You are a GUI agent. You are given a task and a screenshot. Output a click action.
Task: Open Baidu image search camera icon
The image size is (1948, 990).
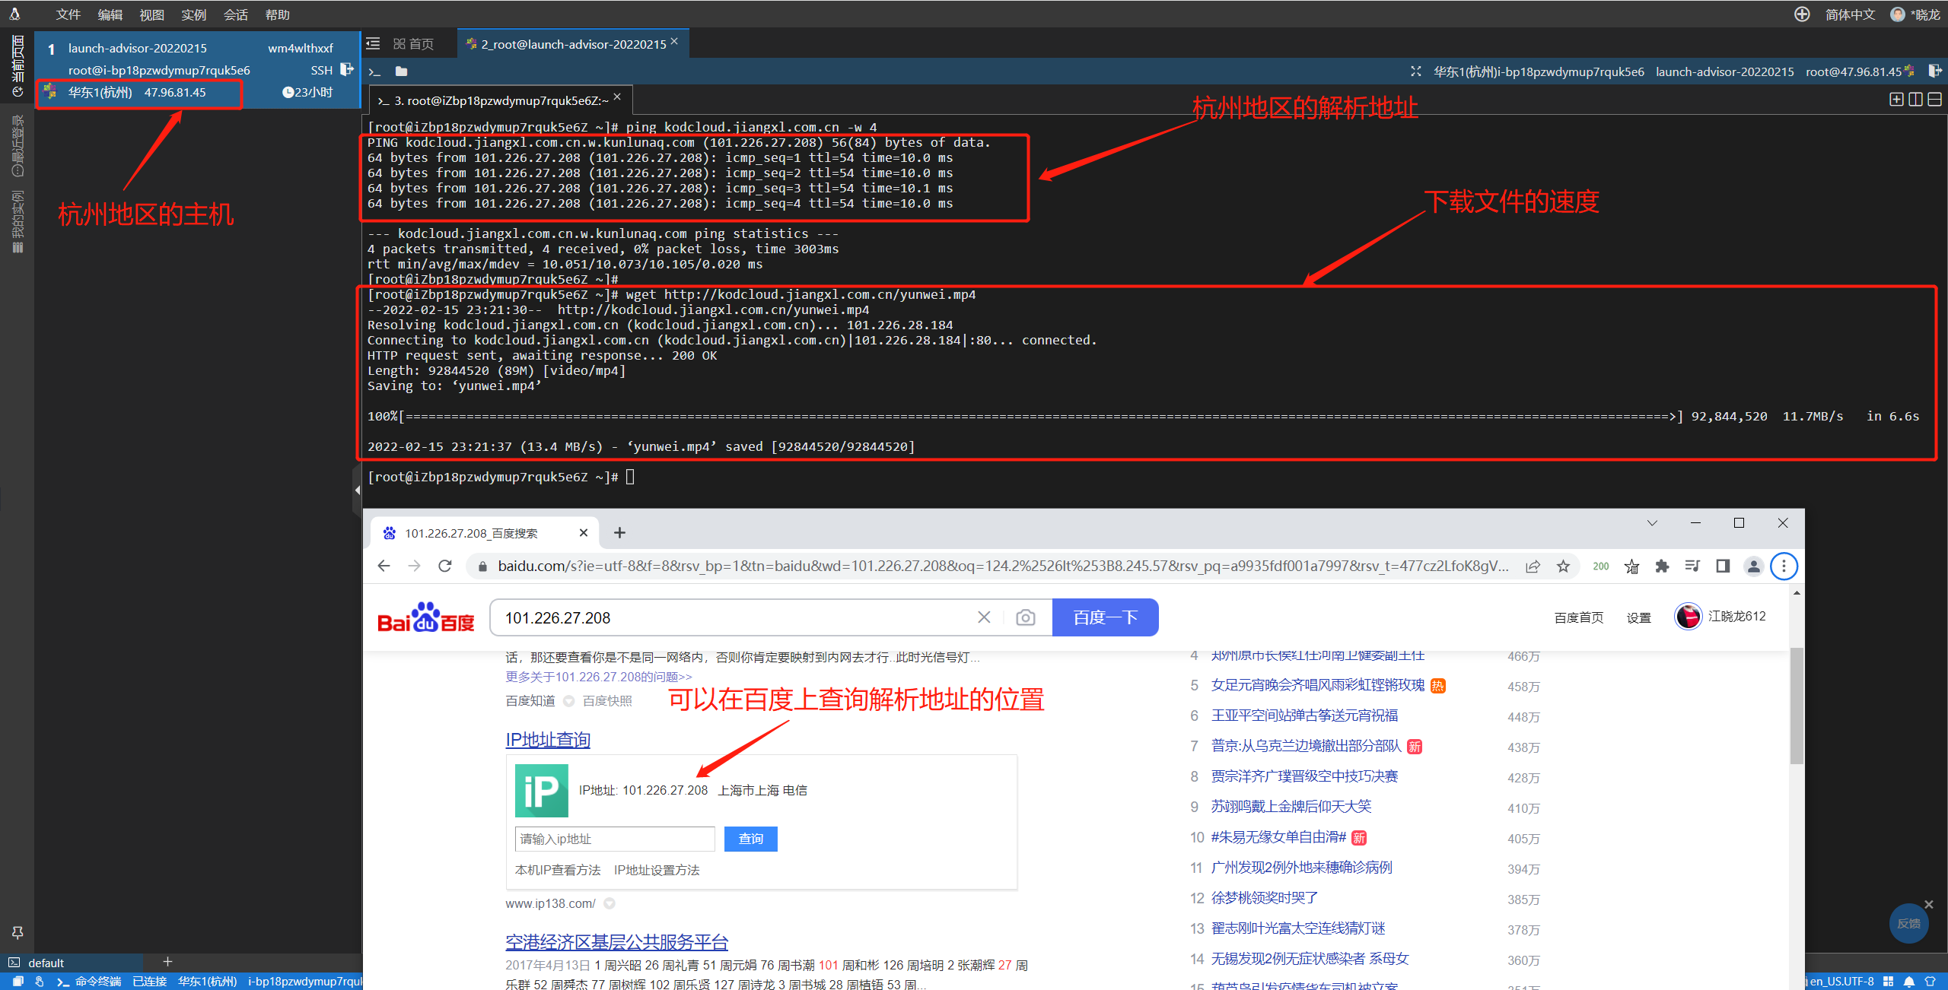click(x=1026, y=617)
